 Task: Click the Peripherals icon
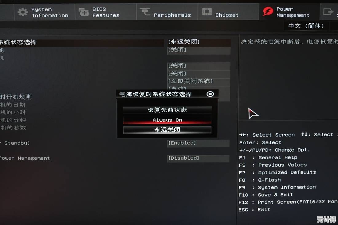point(145,11)
